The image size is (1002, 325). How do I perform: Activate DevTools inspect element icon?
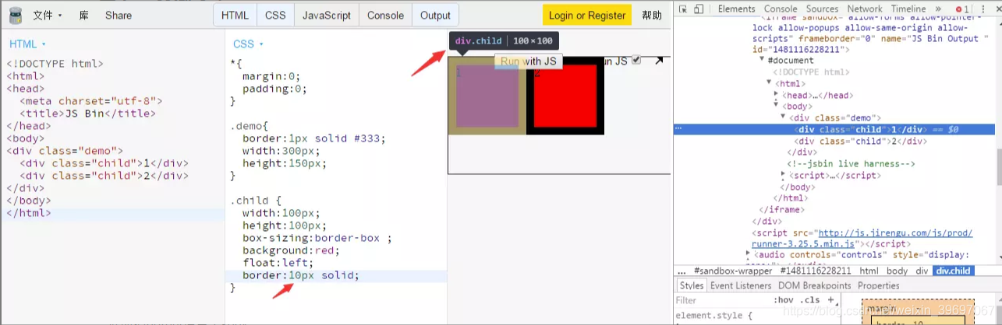tap(683, 9)
